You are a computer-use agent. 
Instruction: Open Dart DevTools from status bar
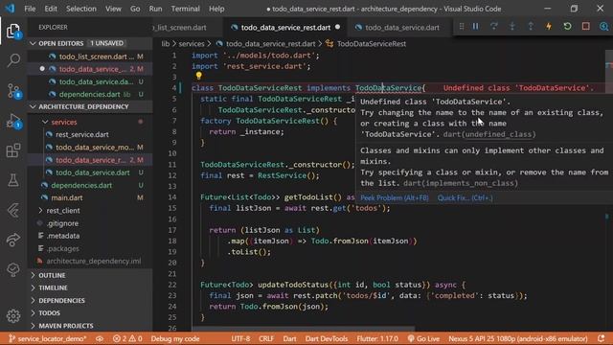pyautogui.click(x=327, y=338)
